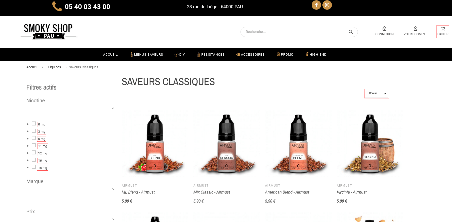Click the Smoky Shop Pau logo

click(48, 31)
